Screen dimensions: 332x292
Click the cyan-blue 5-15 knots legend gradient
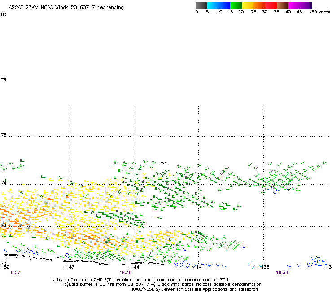point(218,5)
